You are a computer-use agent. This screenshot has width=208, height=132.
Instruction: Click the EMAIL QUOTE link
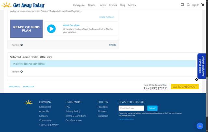pos(14,86)
